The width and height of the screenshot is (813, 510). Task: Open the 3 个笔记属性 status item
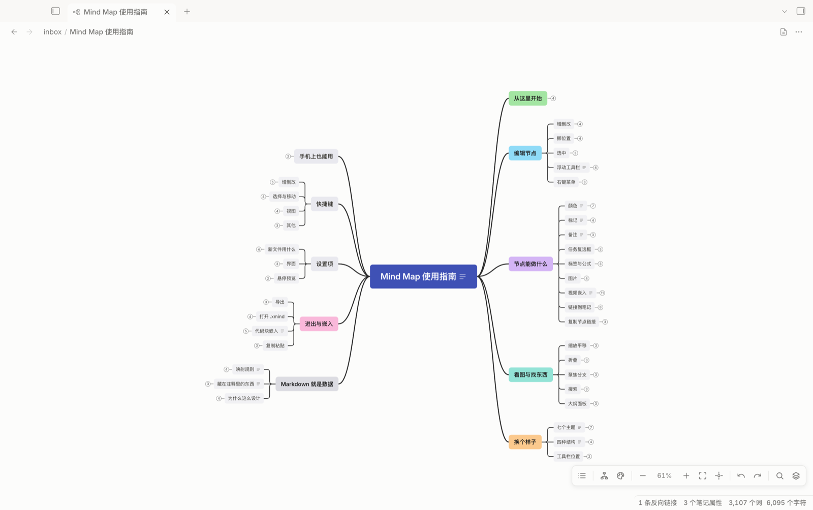point(702,503)
